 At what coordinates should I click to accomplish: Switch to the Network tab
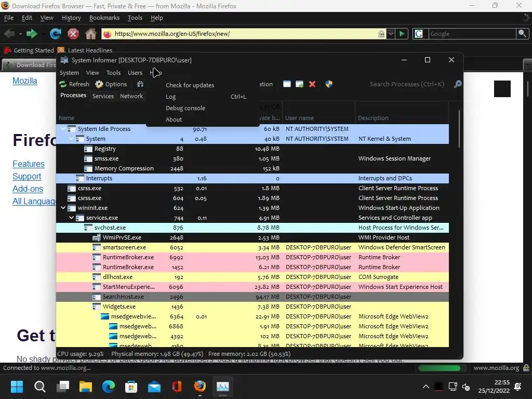tap(131, 96)
